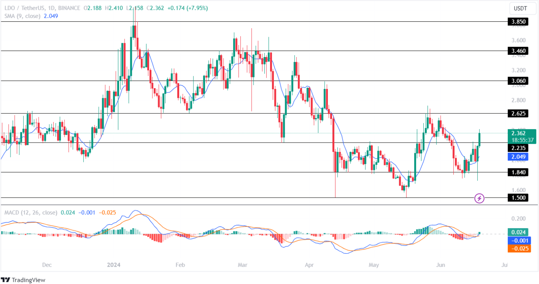The image size is (539, 284).
Task: Click the purple lightning event icon
Action: click(479, 198)
